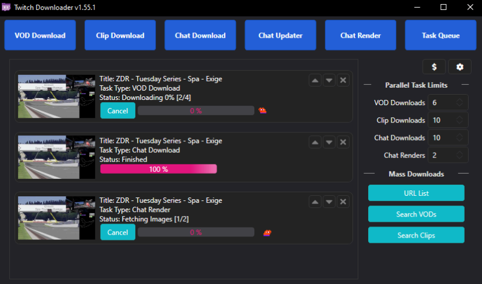This screenshot has height=284, width=482.
Task: Switch to Clip Download tab
Action: click(x=120, y=35)
